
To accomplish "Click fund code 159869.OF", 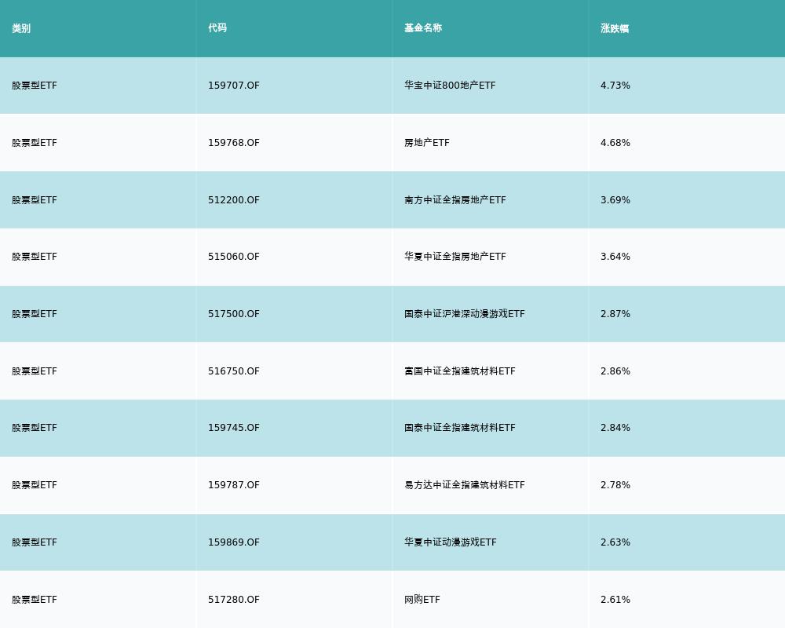I will 234,542.
